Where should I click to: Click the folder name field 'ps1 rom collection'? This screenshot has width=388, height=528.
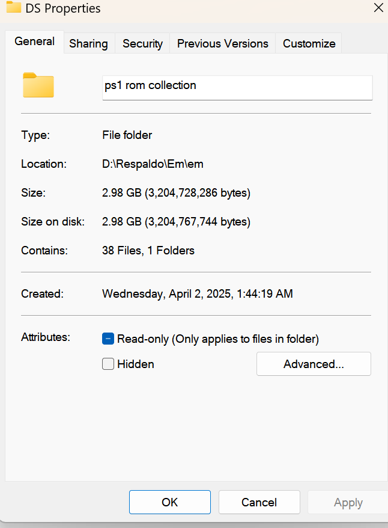click(x=237, y=88)
